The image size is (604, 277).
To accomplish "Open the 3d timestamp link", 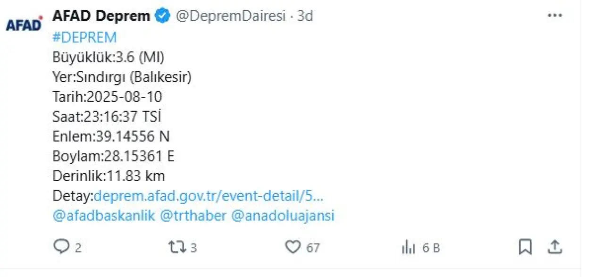I will coord(305,16).
